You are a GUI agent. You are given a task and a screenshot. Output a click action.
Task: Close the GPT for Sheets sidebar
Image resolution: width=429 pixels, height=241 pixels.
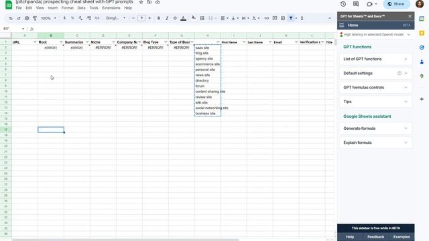coord(410,16)
